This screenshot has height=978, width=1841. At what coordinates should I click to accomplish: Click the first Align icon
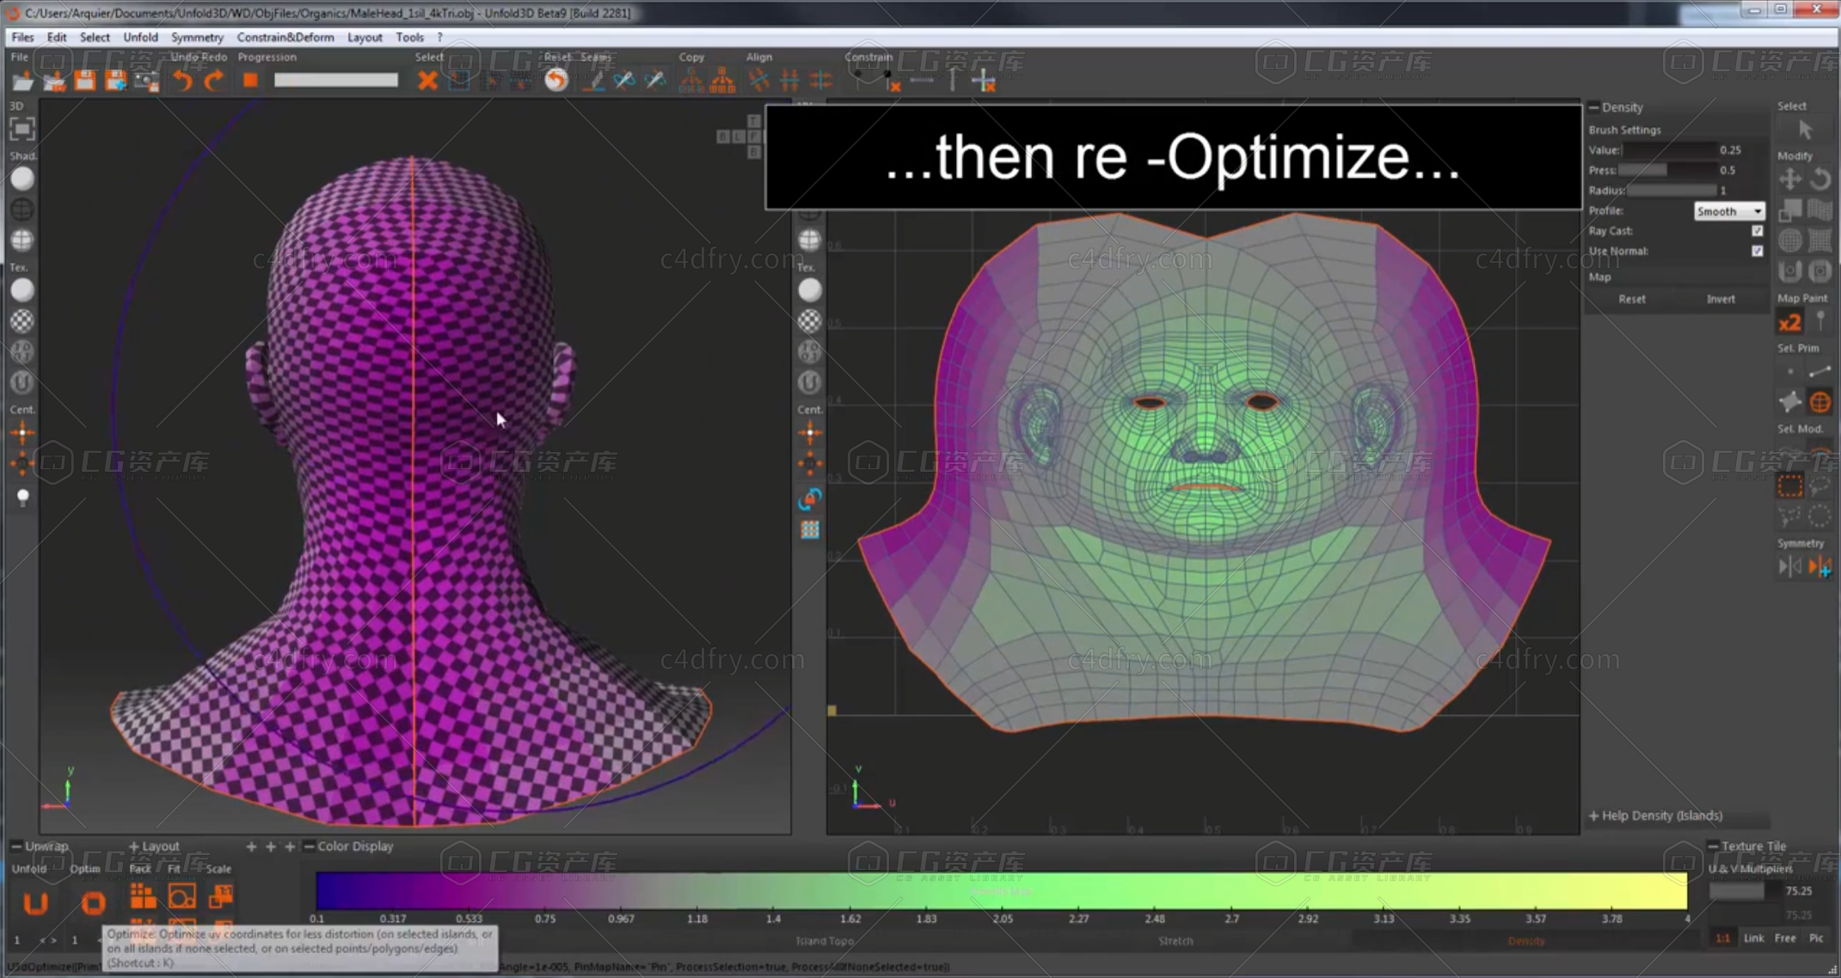758,81
